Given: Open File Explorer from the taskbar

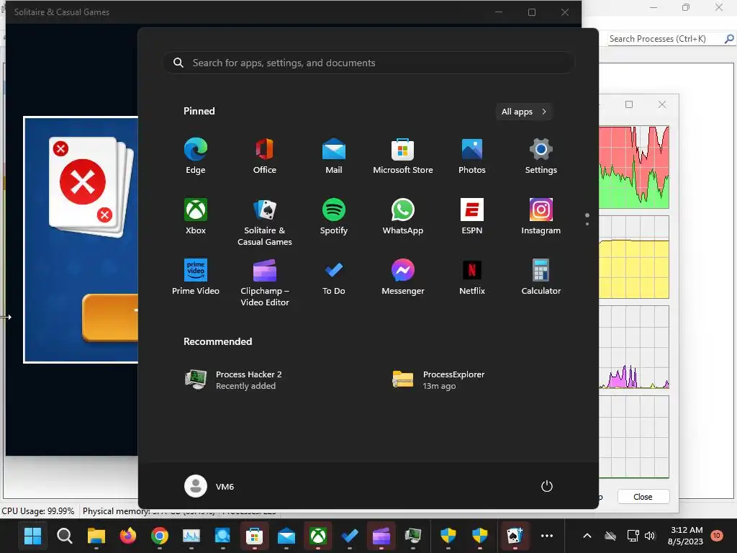Looking at the screenshot, I should click(96, 536).
